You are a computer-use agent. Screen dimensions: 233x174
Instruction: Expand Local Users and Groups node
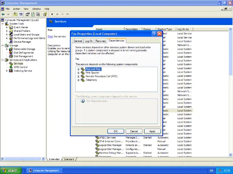click(x=7, y=35)
